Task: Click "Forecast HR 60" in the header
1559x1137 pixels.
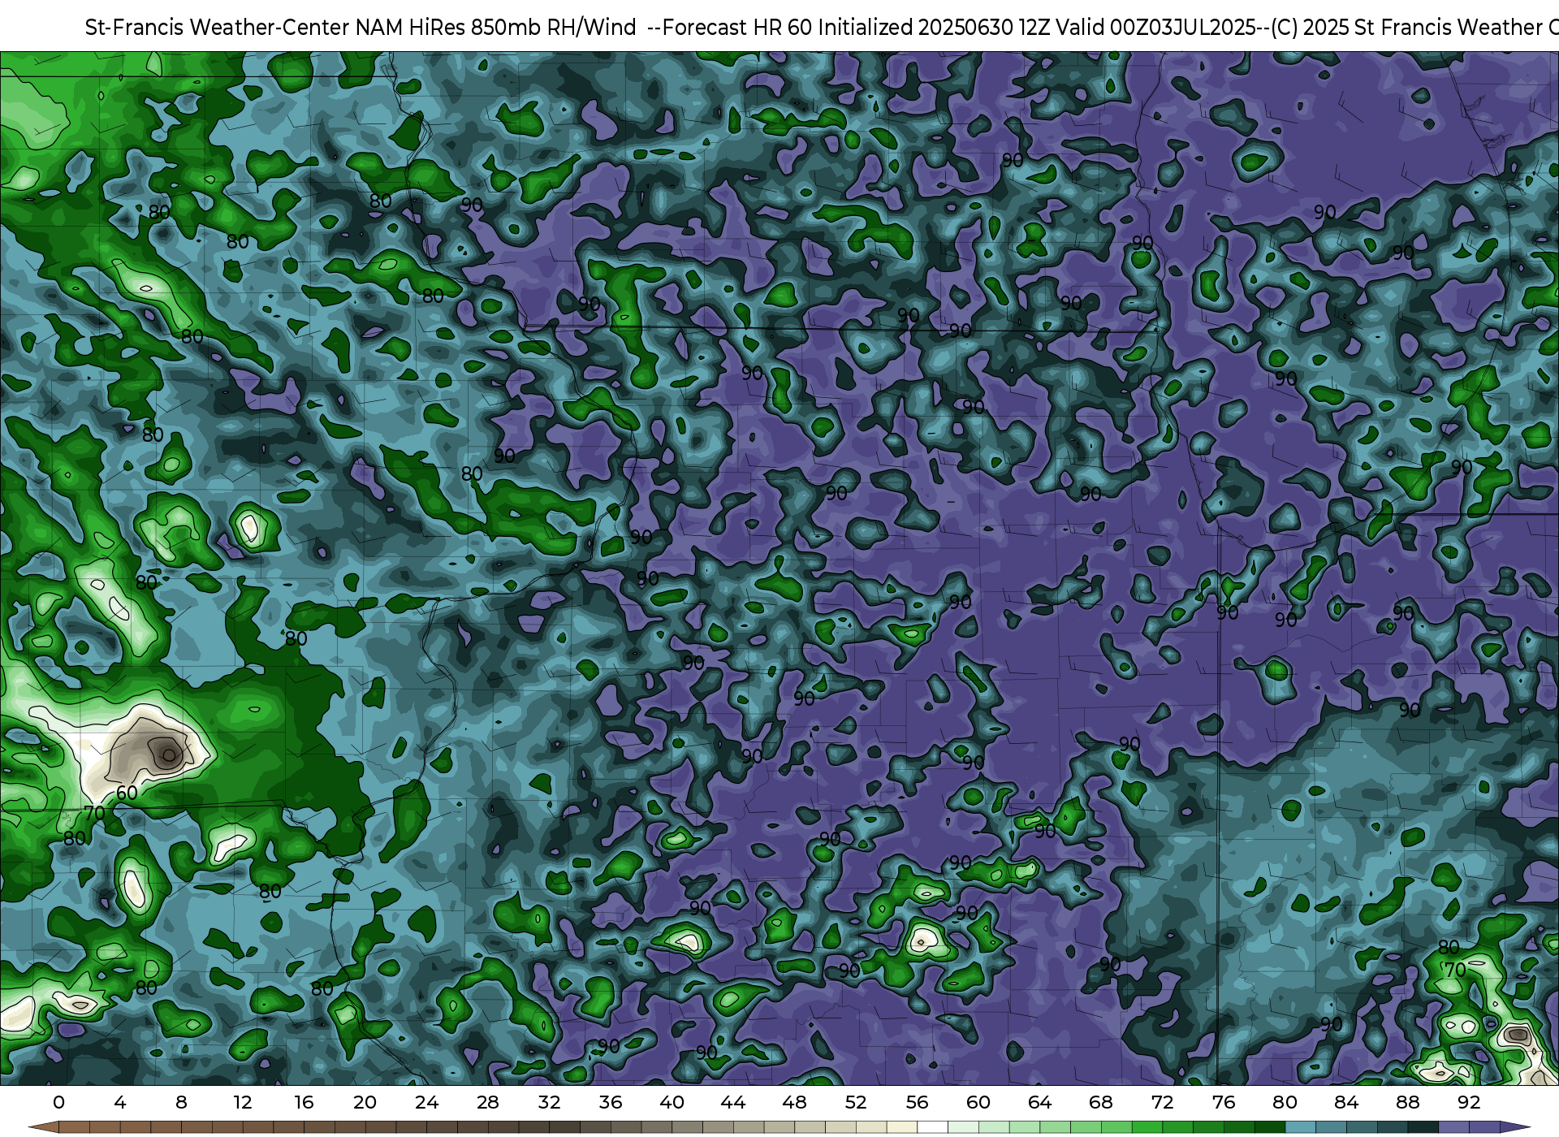Action: 736,28
